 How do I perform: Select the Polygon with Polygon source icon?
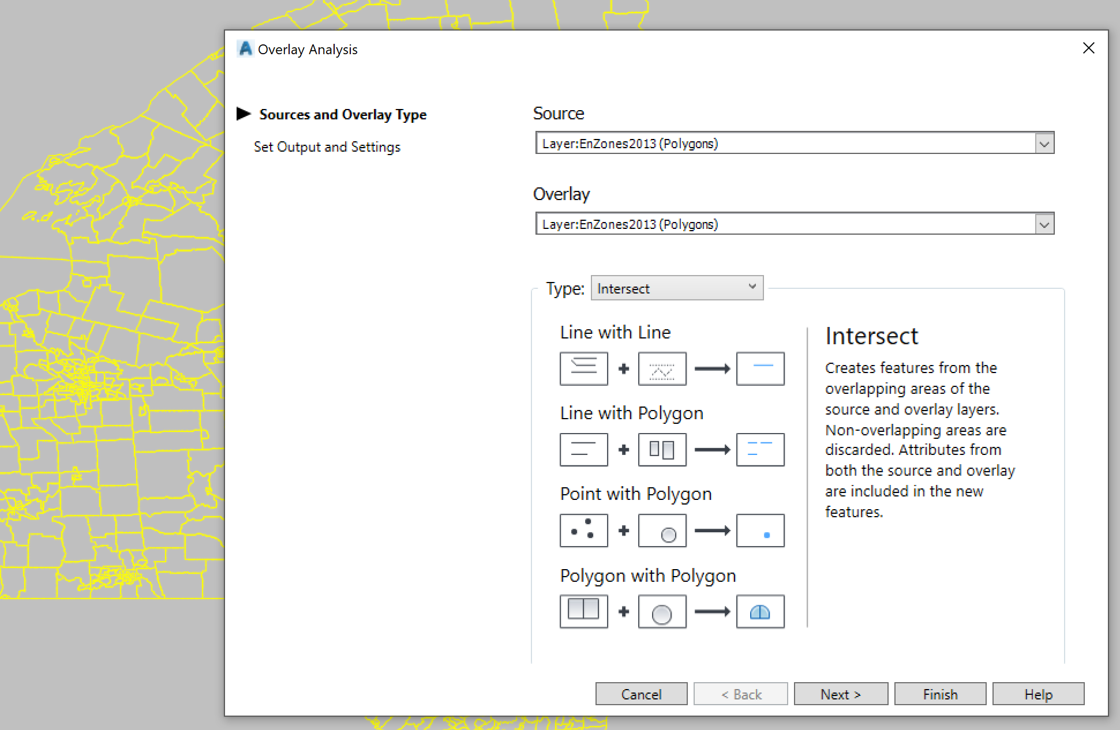(583, 611)
